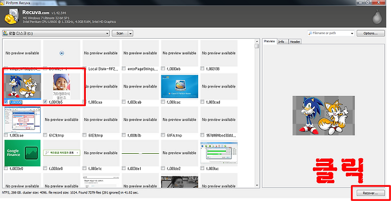Screen dimensions: 391x201
Task: Check the f_003de2 checkbox
Action: (x=163, y=168)
